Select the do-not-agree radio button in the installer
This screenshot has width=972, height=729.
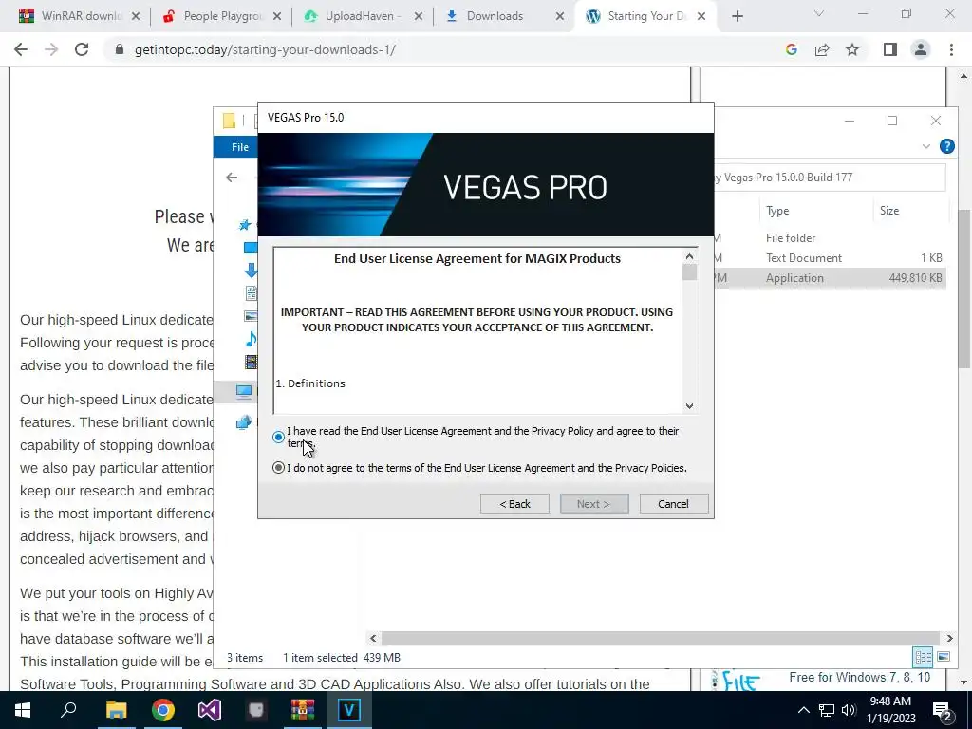pos(278,468)
